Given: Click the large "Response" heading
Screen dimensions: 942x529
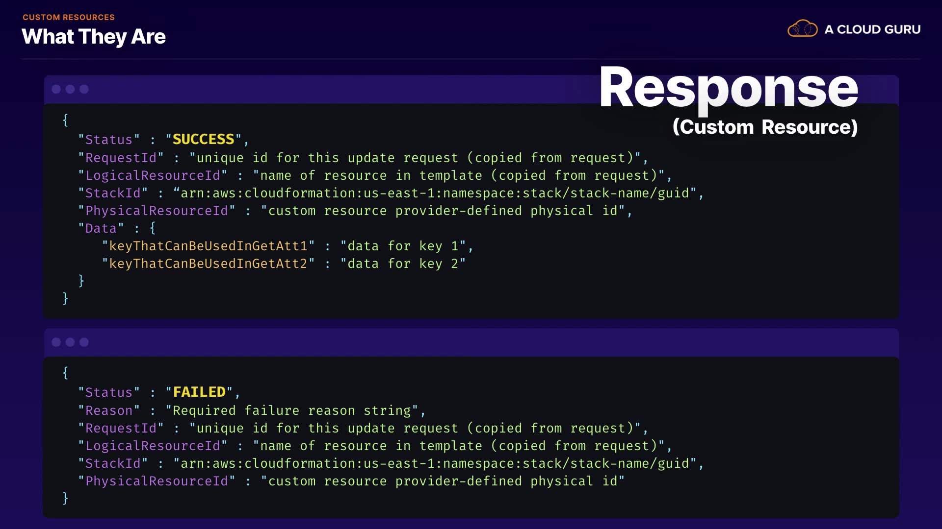Looking at the screenshot, I should (729, 88).
